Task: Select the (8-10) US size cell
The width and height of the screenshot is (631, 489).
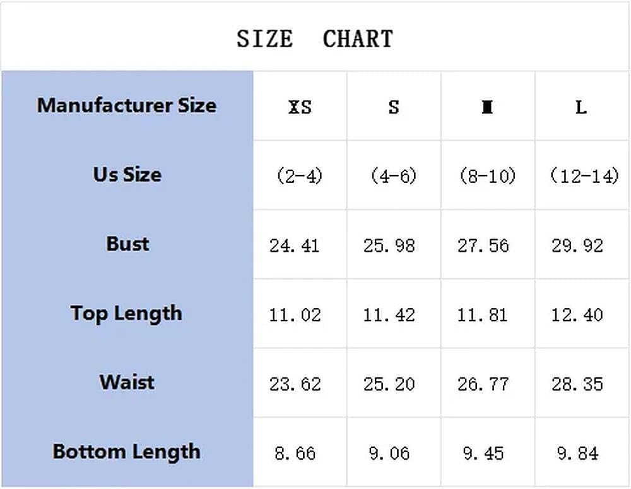Action: [487, 176]
